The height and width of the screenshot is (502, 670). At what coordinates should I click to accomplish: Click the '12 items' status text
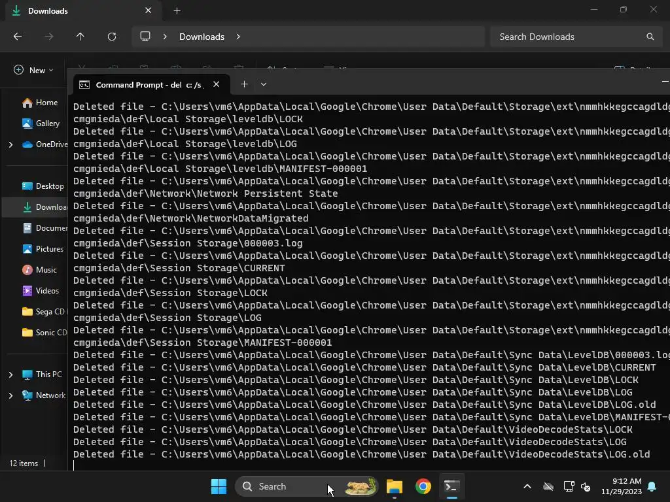pos(24,463)
